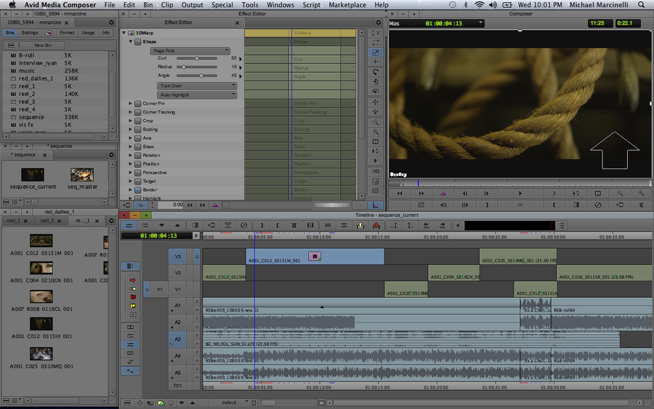Expand the Corner Pin parameter group

pyautogui.click(x=131, y=104)
